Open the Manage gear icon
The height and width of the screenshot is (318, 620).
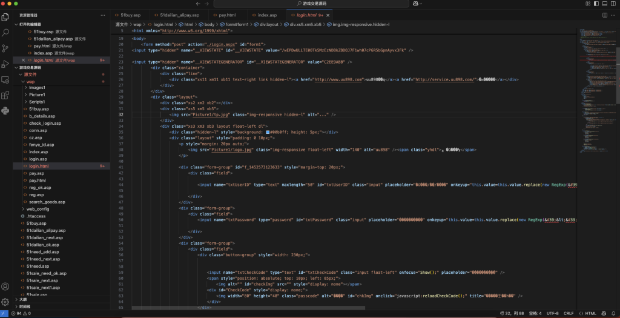5,302
